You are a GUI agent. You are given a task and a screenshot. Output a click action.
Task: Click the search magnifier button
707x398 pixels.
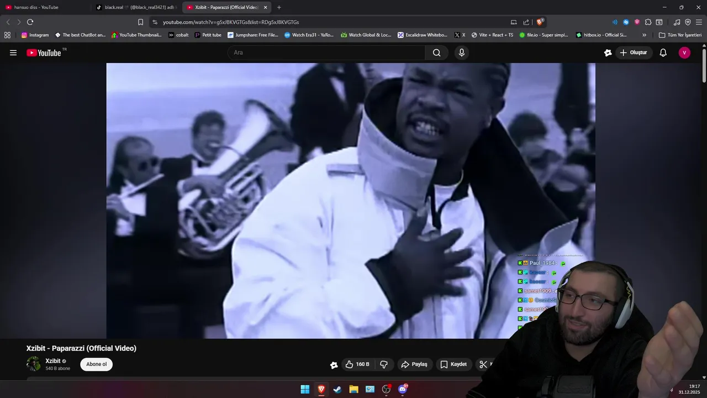436,53
